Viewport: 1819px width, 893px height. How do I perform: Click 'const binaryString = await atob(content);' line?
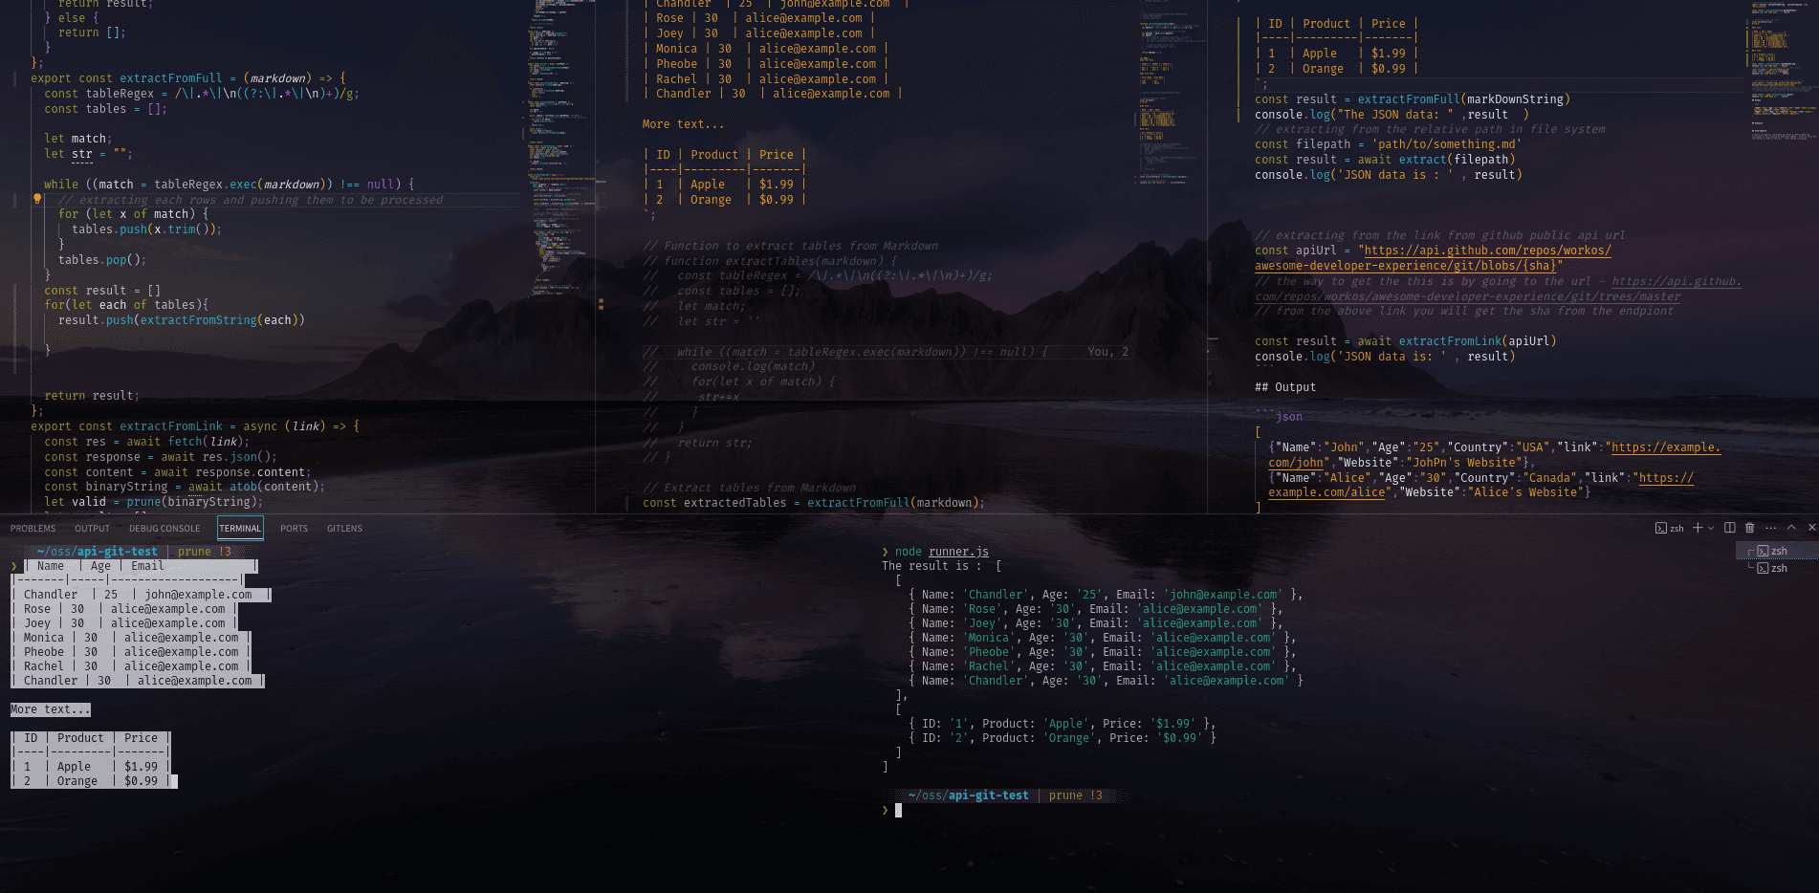pyautogui.click(x=185, y=487)
